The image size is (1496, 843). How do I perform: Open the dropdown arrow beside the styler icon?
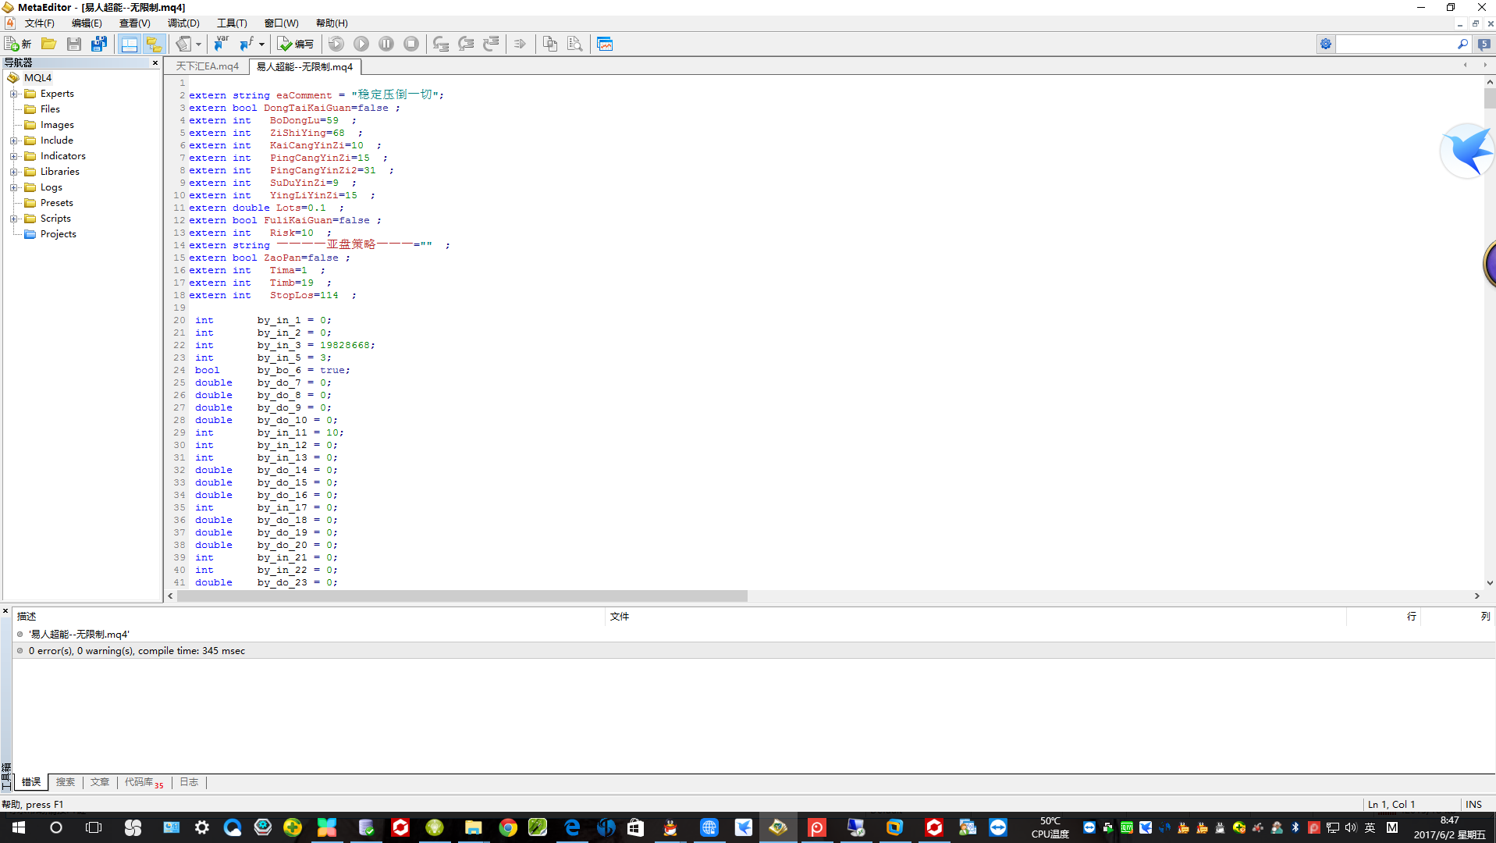coord(198,44)
